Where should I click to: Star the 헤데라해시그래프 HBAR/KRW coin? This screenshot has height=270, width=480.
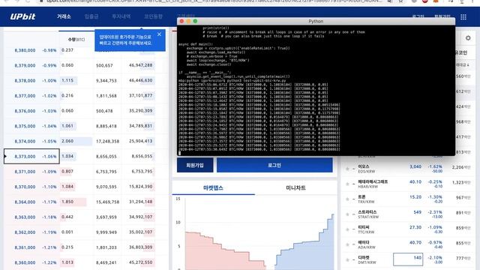[347, 184]
